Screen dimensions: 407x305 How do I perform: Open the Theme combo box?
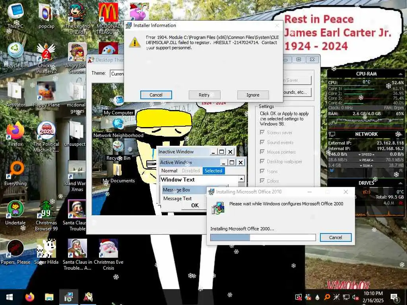[117, 74]
